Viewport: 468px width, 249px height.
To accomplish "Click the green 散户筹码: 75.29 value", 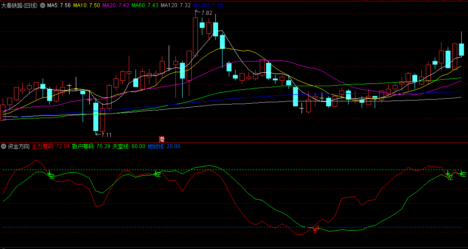I will pyautogui.click(x=91, y=146).
